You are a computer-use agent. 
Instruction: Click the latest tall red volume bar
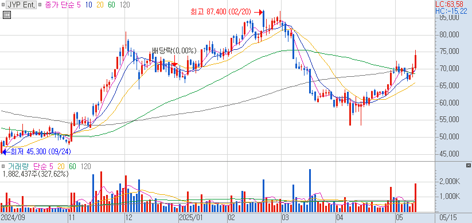(415, 198)
